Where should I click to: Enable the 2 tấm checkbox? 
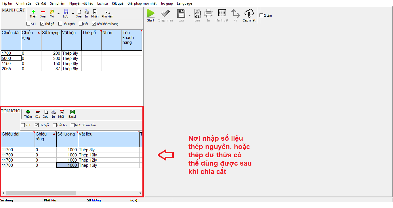coord(262,15)
